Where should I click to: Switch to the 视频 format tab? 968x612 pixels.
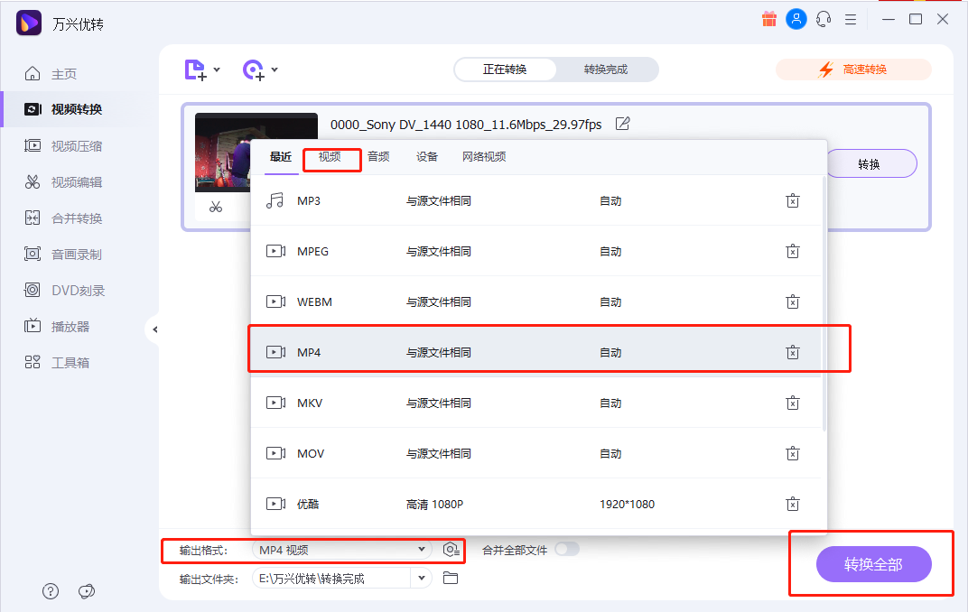tap(330, 157)
